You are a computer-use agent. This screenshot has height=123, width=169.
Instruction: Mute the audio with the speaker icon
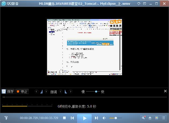coord(104,118)
